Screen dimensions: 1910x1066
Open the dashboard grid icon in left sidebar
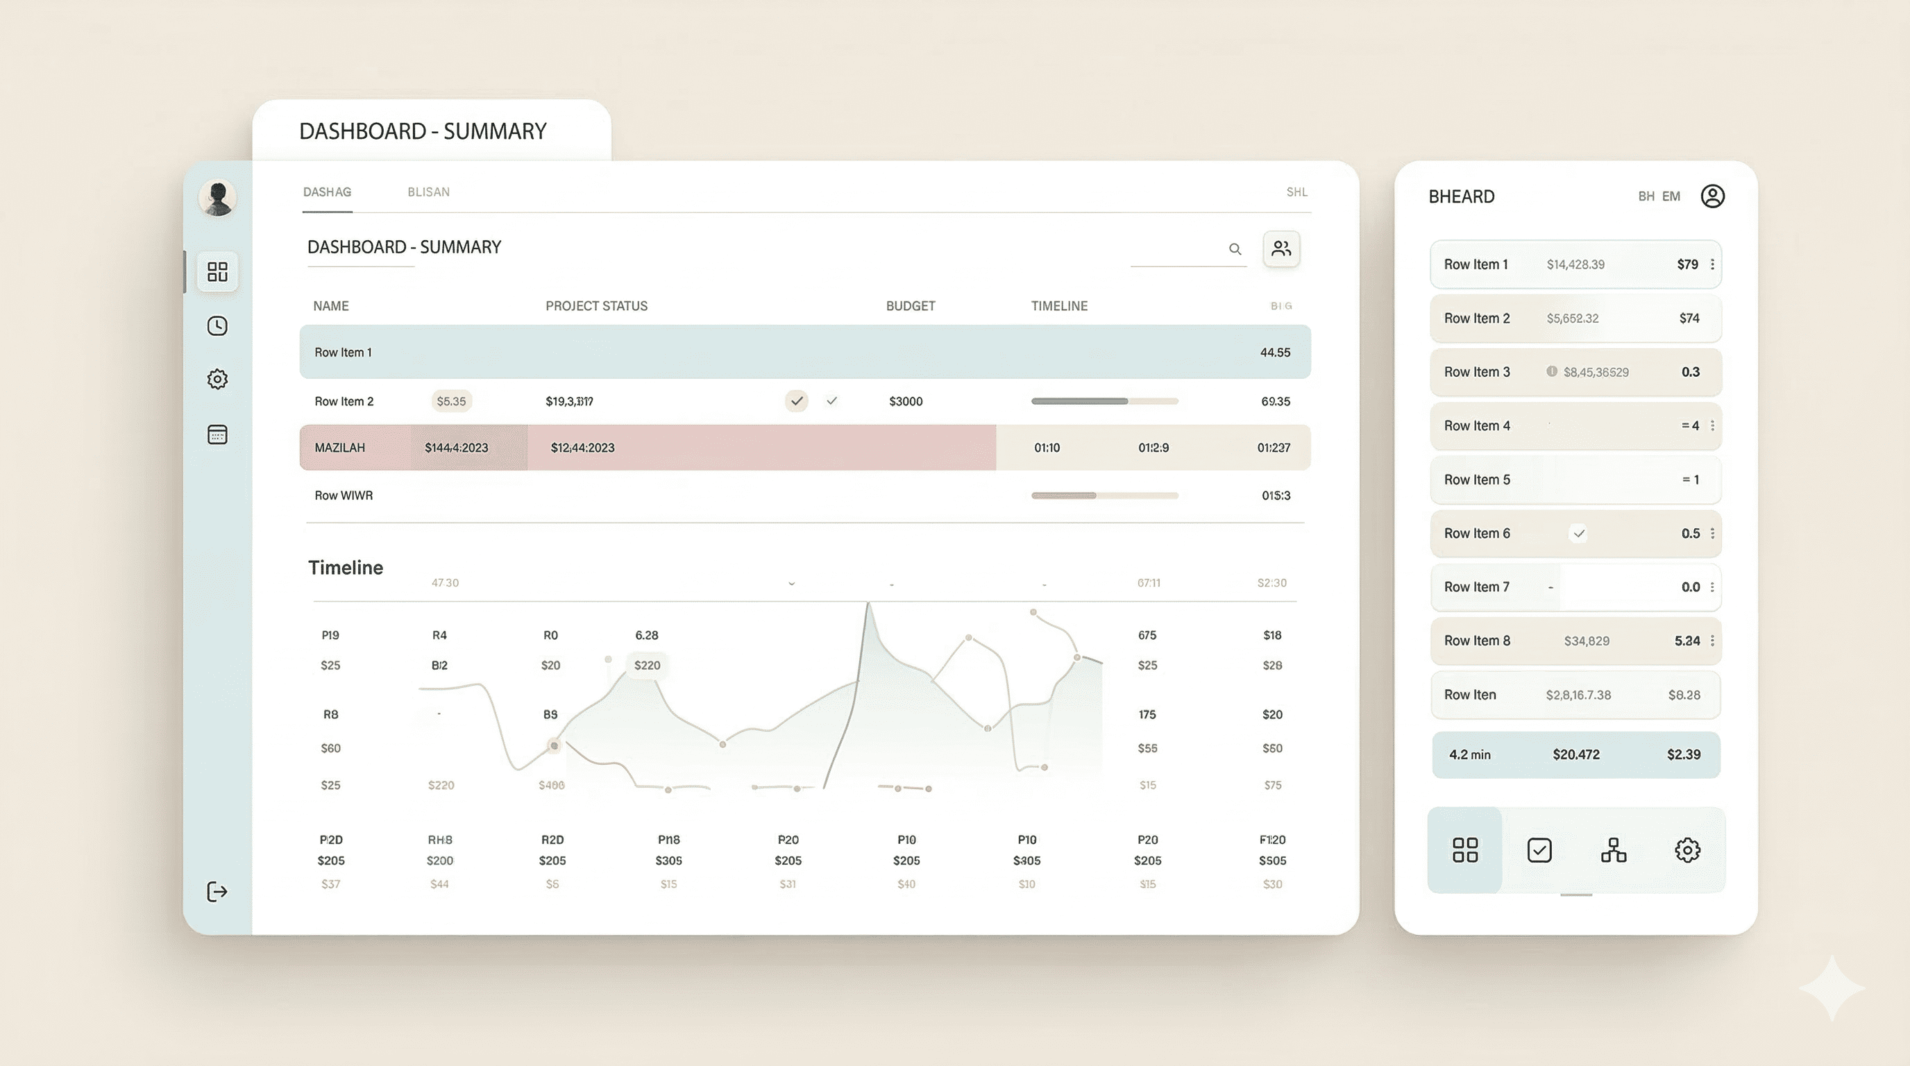coord(217,272)
